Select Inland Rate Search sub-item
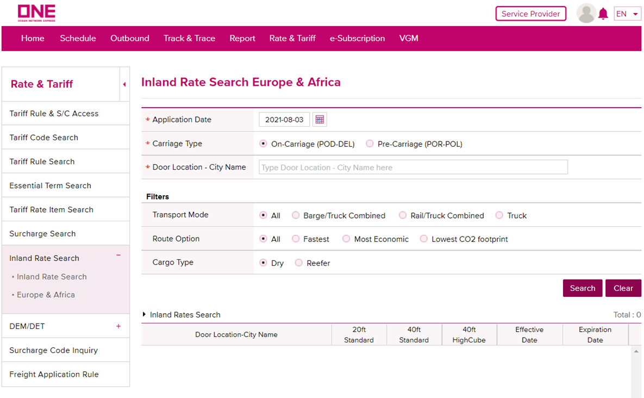The height and width of the screenshot is (398, 644). (x=52, y=277)
